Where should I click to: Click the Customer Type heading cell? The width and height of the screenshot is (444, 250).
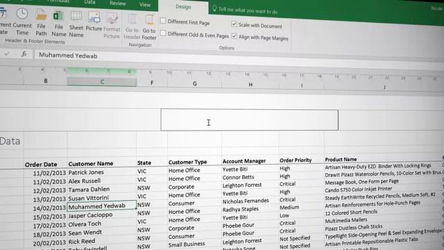click(x=187, y=162)
